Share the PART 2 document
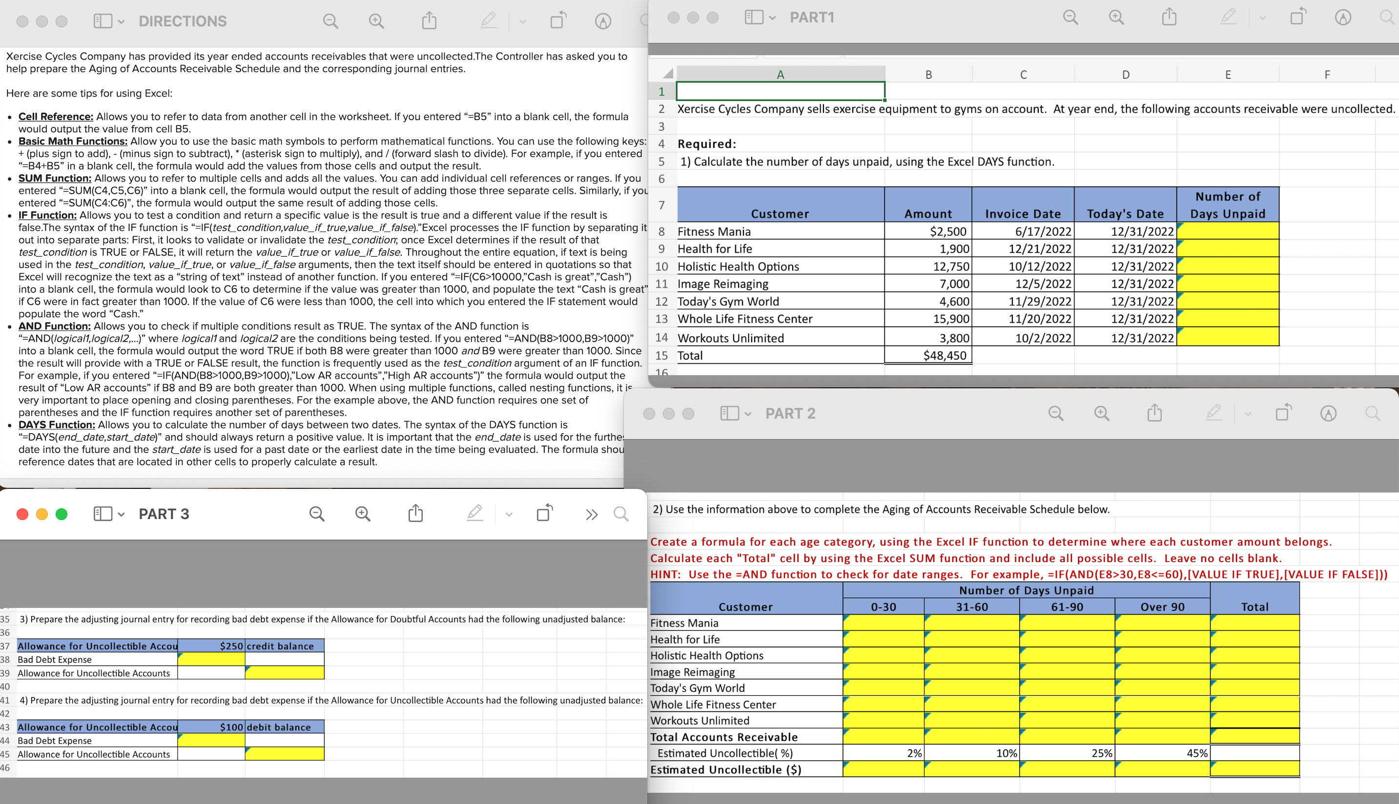Screen dimensions: 1399x804 [x=1155, y=413]
